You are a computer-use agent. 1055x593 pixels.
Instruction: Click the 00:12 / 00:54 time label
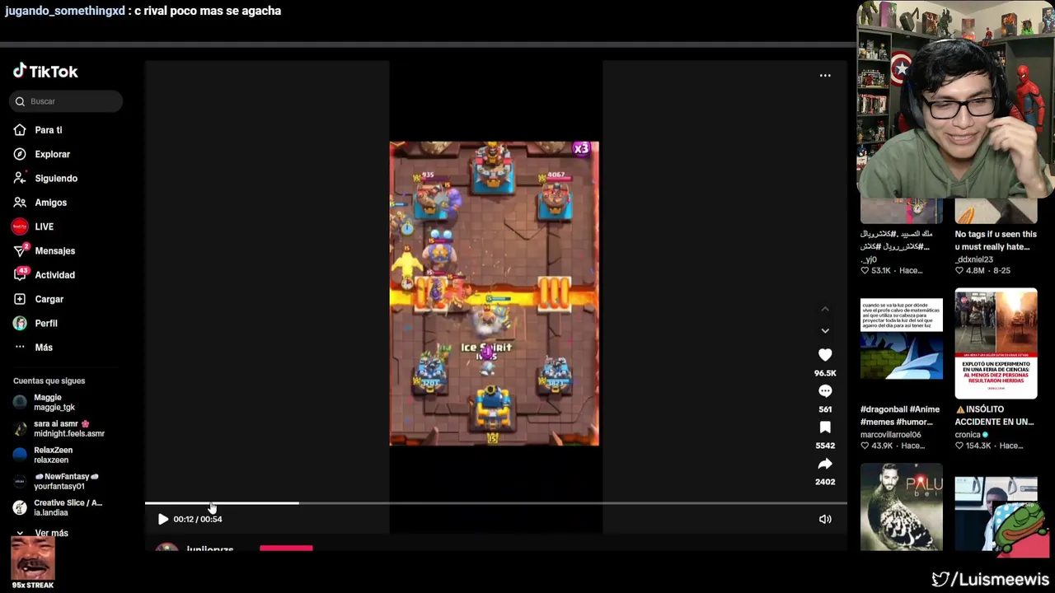pyautogui.click(x=198, y=519)
